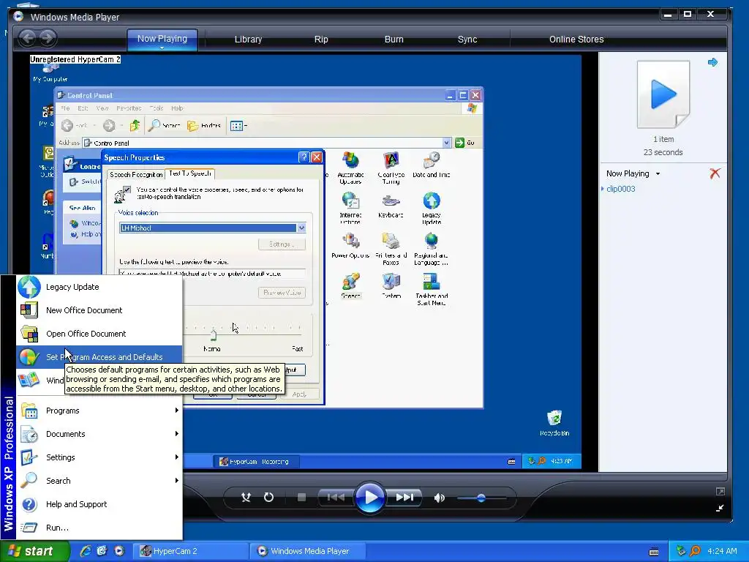Click the second Quick Launch icon
The height and width of the screenshot is (562, 749).
[x=102, y=551]
